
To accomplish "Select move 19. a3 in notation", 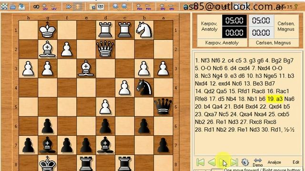I will pyautogui.click(x=275, y=99).
